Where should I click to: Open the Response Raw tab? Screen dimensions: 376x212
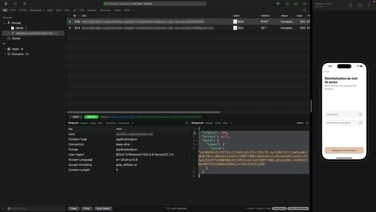[225, 123]
